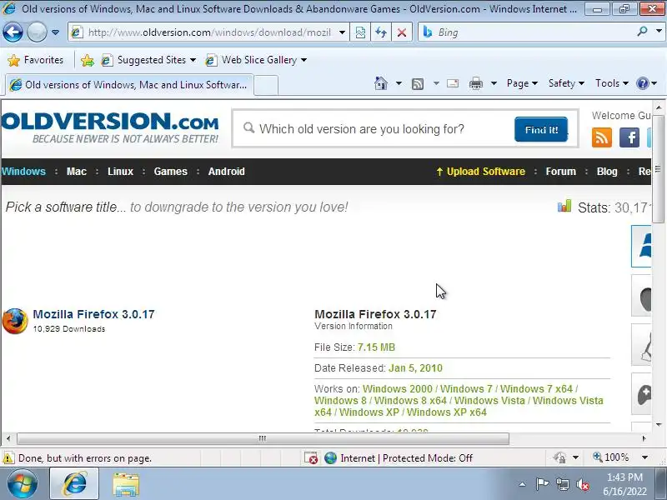The height and width of the screenshot is (500, 667).
Task: Select the Games navigation item
Action: point(171,172)
